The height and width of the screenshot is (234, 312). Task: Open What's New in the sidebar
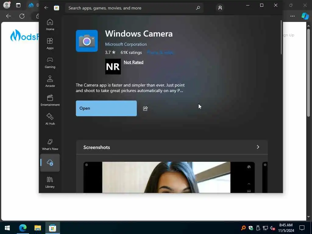tap(50, 145)
